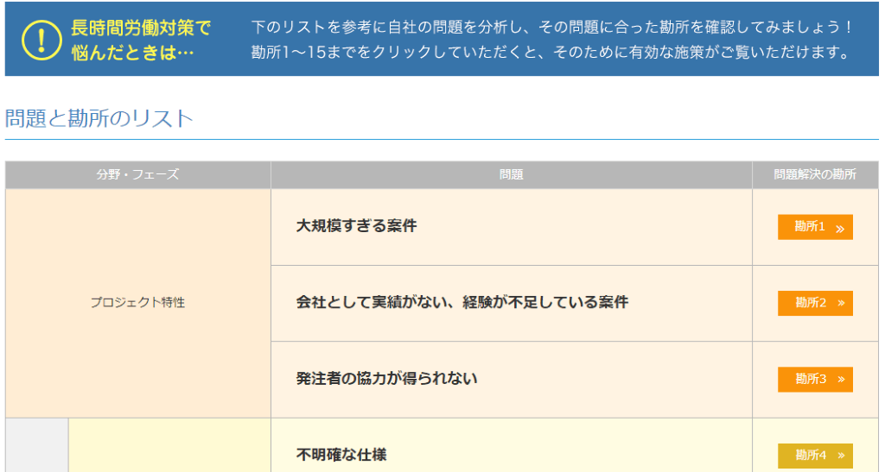The image size is (885, 472).
Task: Click the 分野・フェーズ column header
Action: (x=137, y=175)
